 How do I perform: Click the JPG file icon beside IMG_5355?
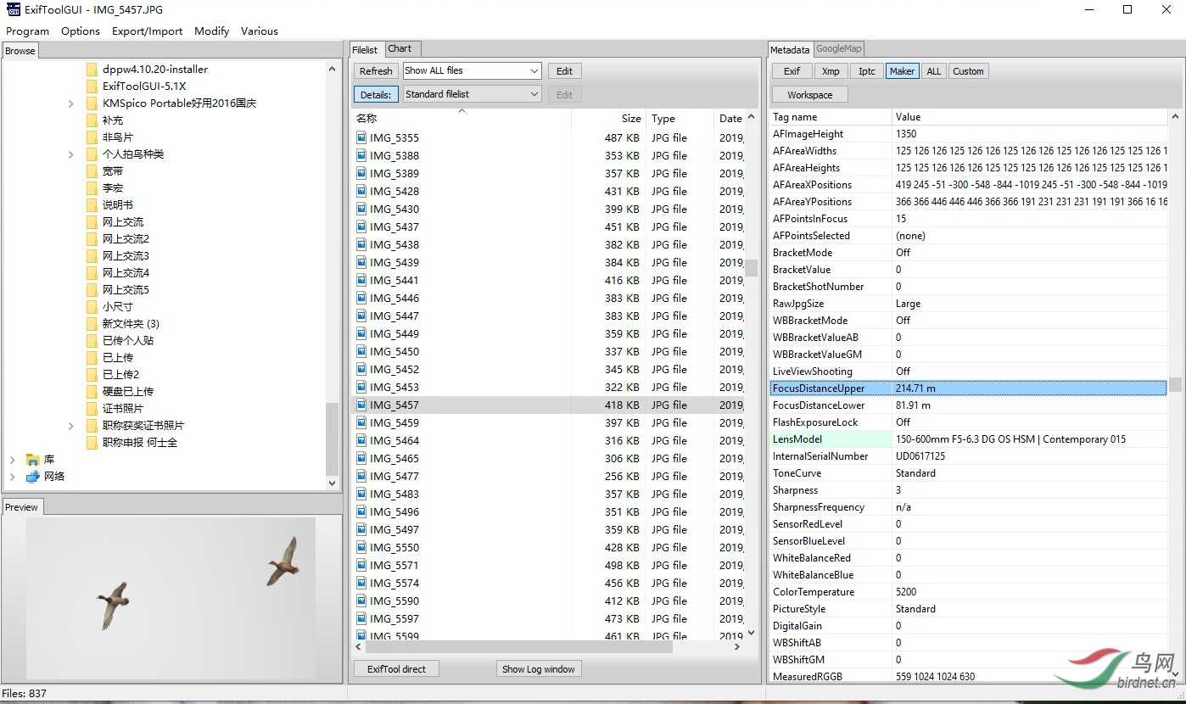[x=361, y=137]
